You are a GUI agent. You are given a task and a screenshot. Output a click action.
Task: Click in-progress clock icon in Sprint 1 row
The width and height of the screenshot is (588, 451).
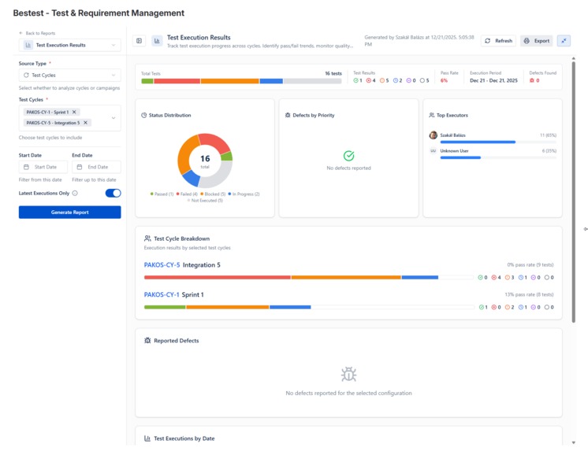point(520,307)
